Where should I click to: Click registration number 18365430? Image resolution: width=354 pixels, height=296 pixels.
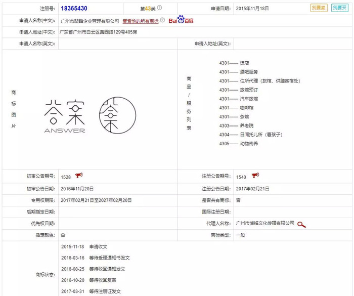[x=74, y=9]
